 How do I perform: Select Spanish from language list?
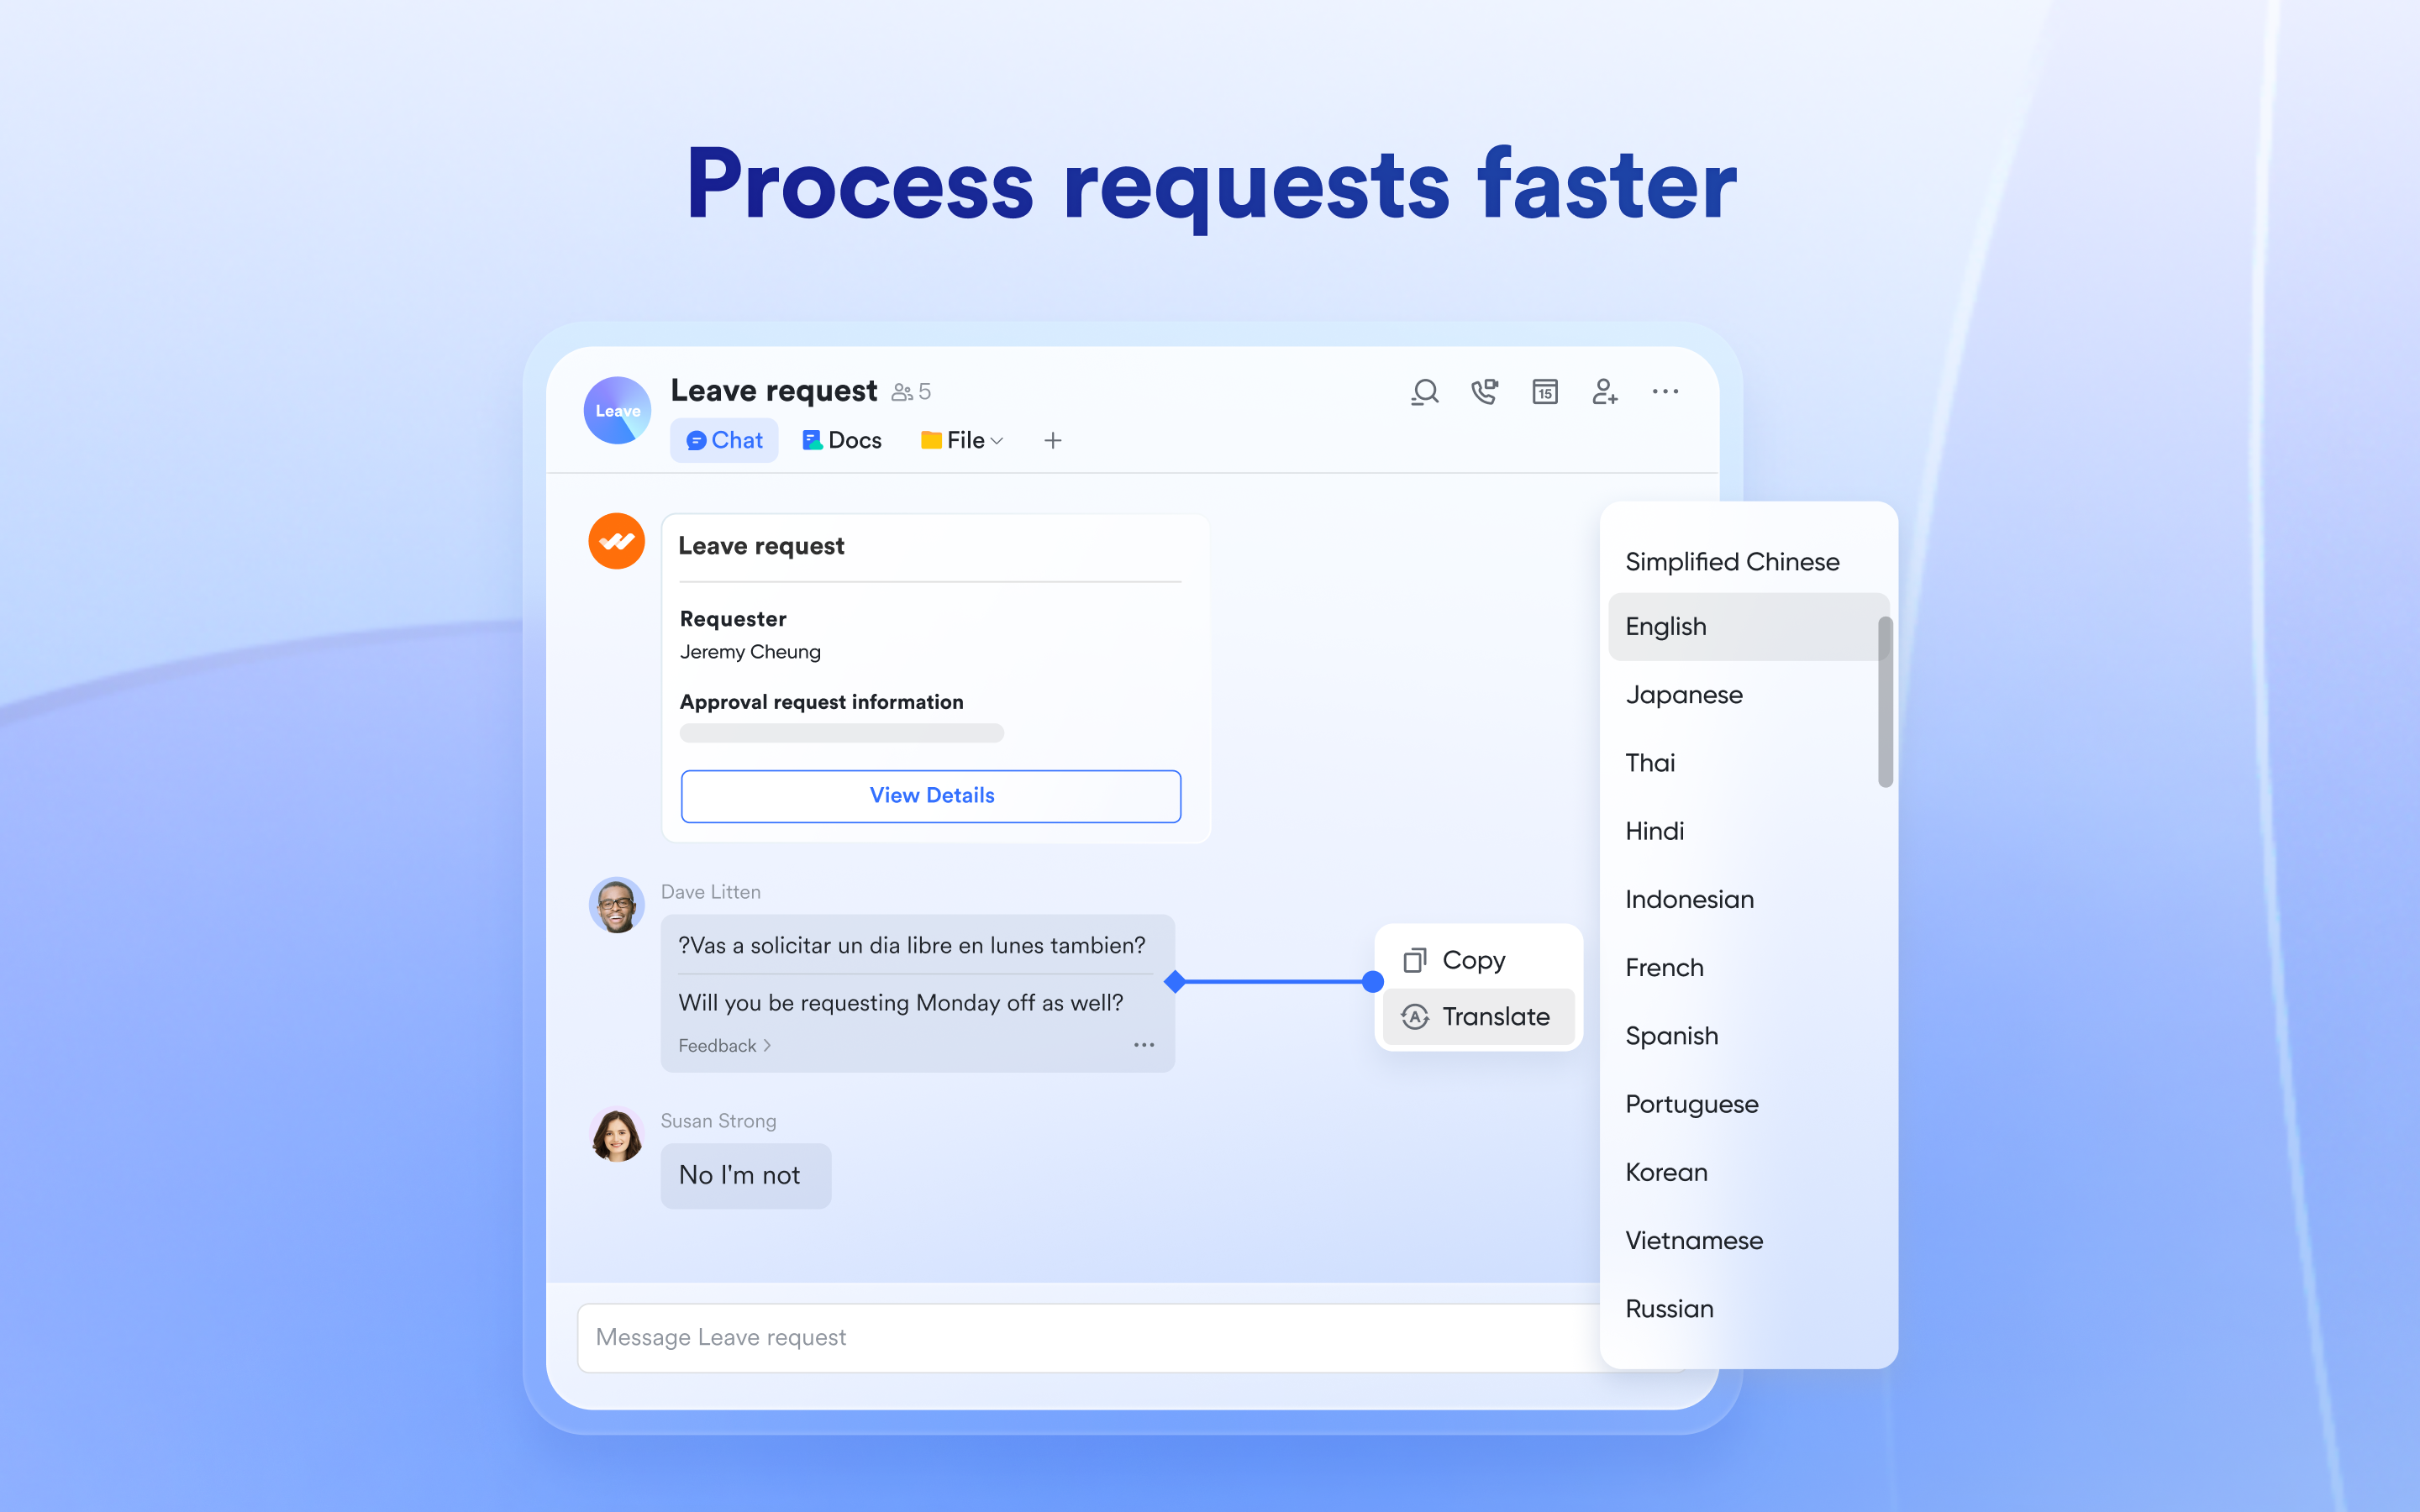pyautogui.click(x=1672, y=1035)
